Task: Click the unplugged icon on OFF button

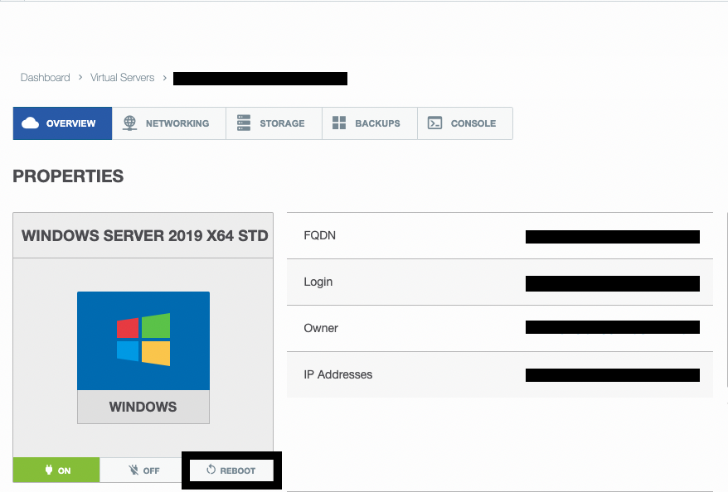Action: (133, 470)
